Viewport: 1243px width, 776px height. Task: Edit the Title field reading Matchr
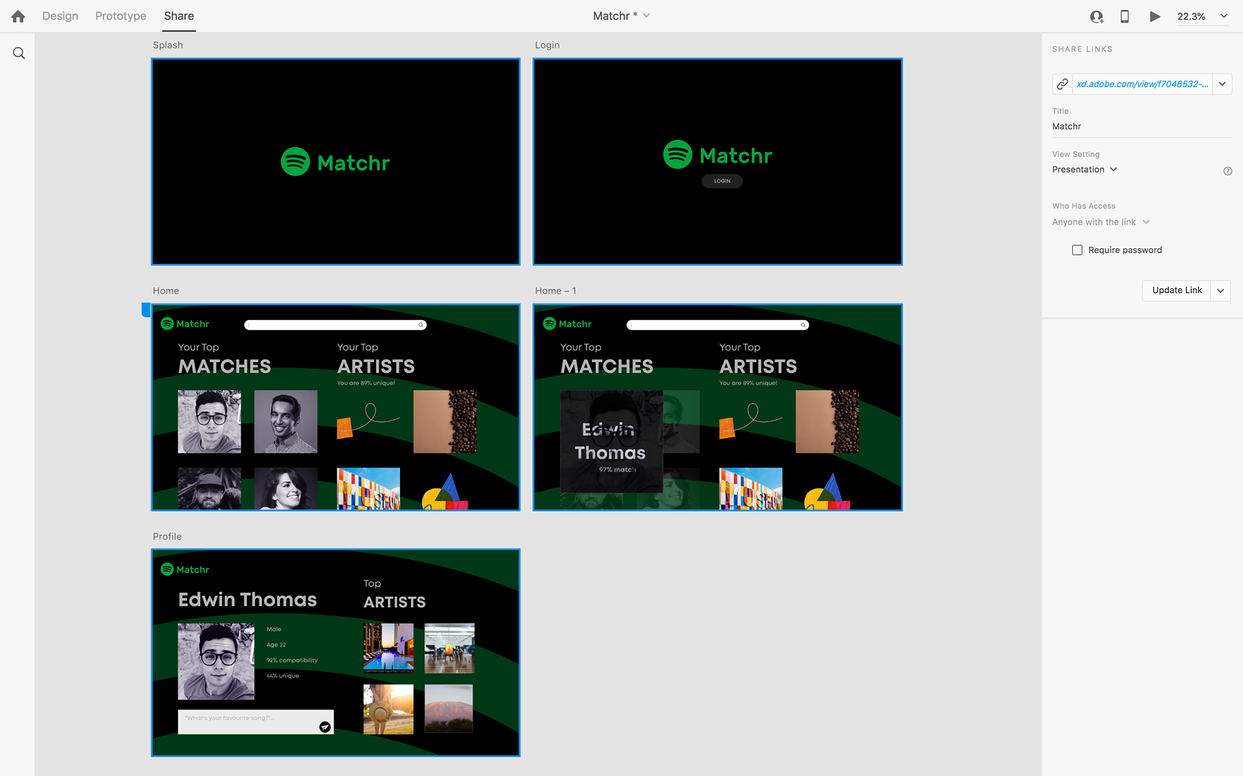1142,127
